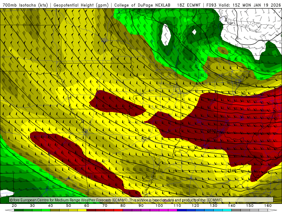Click the dark blue swatch starting at 110
The height and width of the screenshot is (212, 282).
(182, 210)
